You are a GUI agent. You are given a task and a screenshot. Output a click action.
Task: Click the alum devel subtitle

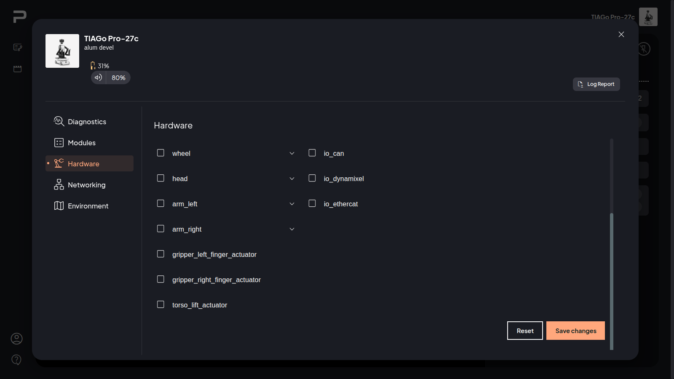coord(99,48)
